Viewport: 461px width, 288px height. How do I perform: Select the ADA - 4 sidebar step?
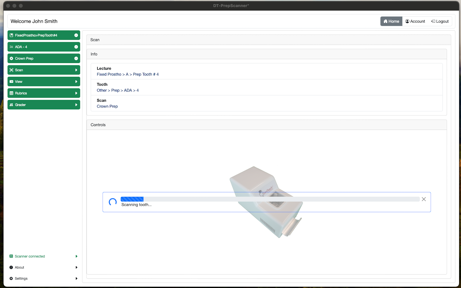click(44, 47)
